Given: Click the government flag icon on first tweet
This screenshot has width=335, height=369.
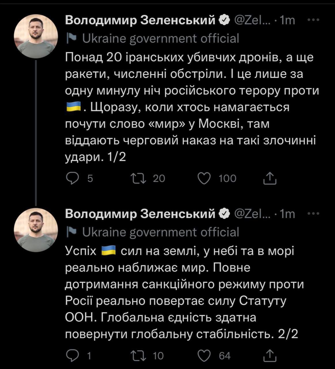Looking at the screenshot, I should (x=71, y=38).
